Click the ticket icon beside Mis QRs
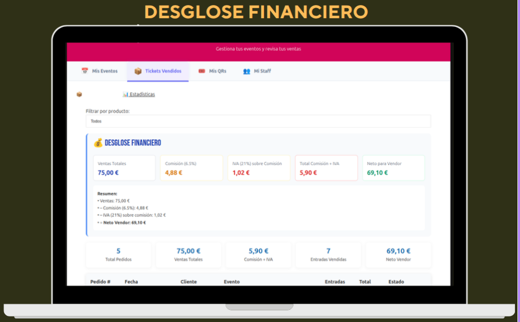 click(202, 71)
